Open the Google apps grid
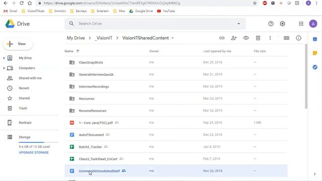 coord(301,24)
